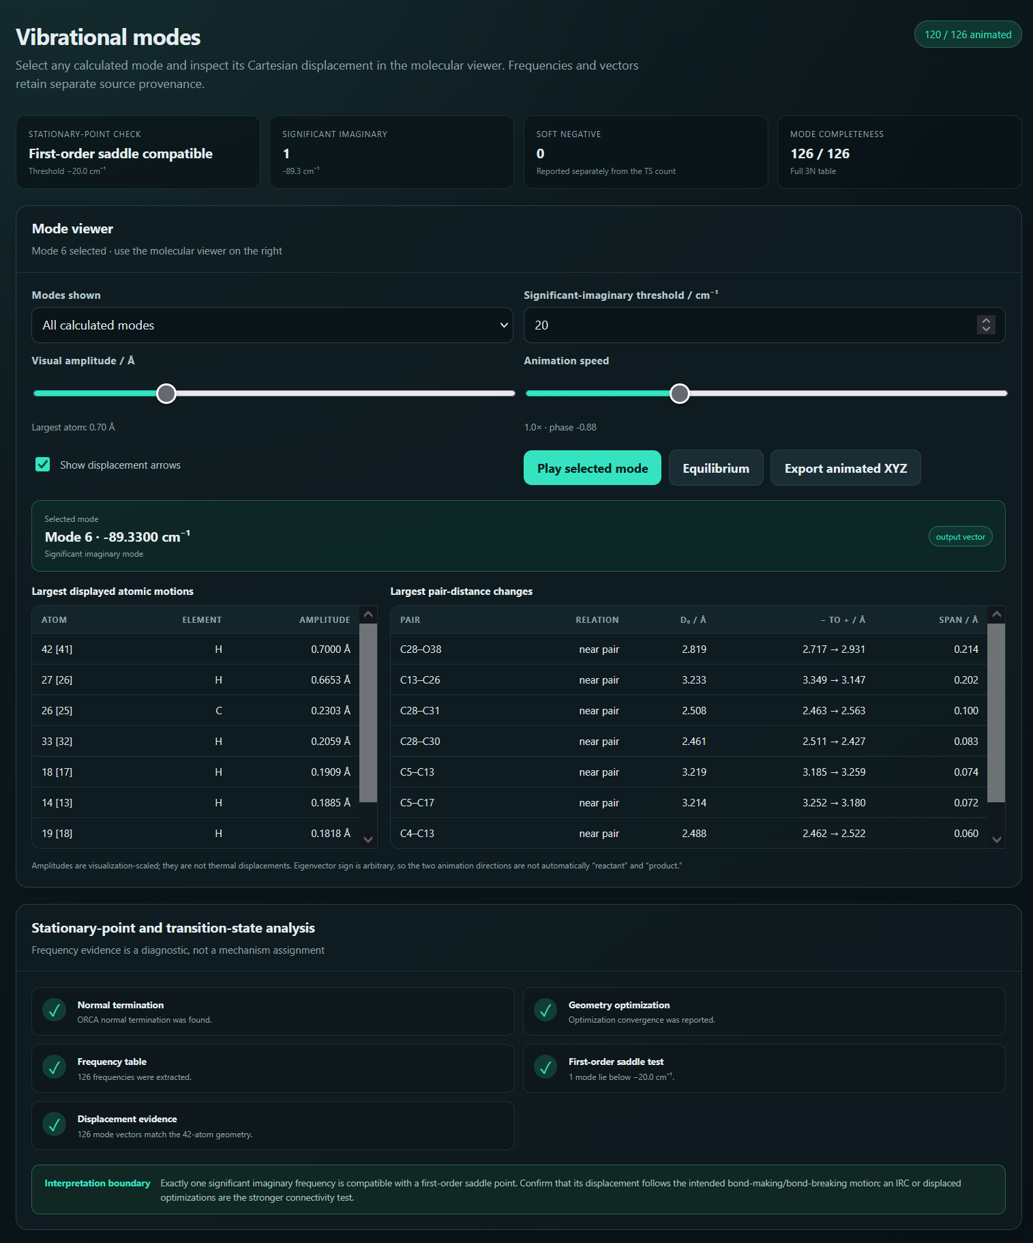This screenshot has width=1033, height=1243.
Task: Select the C28–O38 pair row
Action: (689, 649)
